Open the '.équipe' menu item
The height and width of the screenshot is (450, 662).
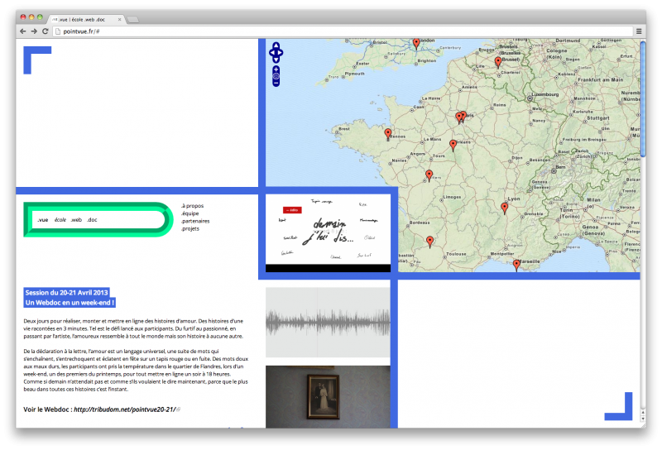click(x=190, y=213)
